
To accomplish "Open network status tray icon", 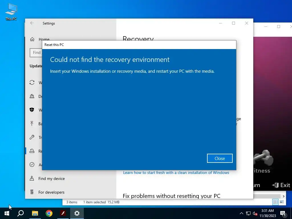I will point(248,213).
